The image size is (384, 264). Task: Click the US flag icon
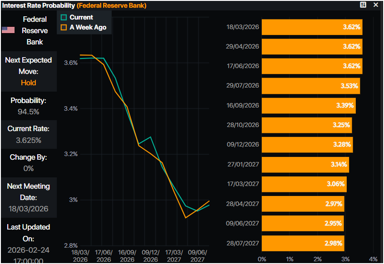click(8, 30)
